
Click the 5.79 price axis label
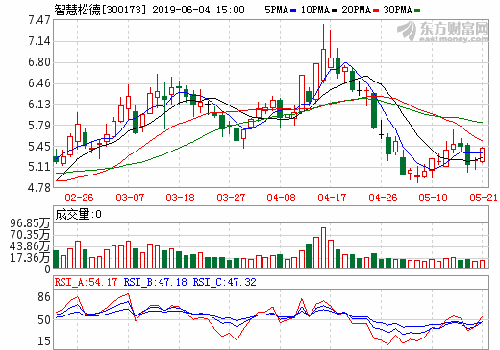click(x=39, y=126)
